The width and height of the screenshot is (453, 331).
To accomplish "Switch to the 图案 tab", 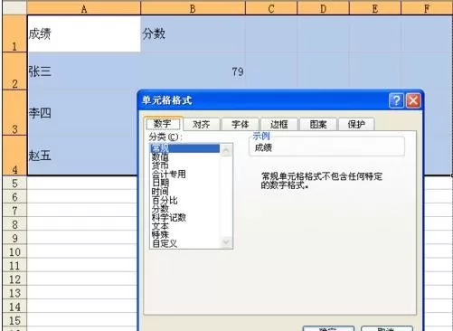I will (x=318, y=124).
